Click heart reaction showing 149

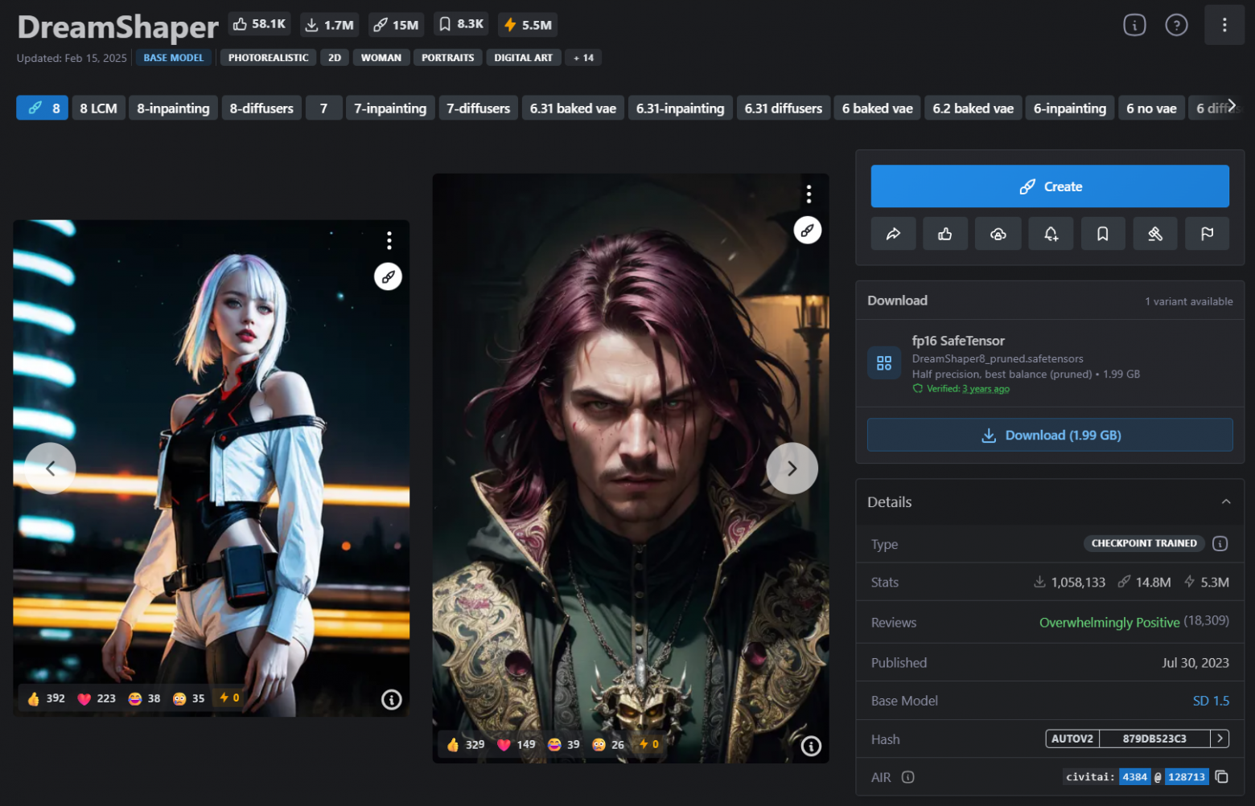pos(516,745)
